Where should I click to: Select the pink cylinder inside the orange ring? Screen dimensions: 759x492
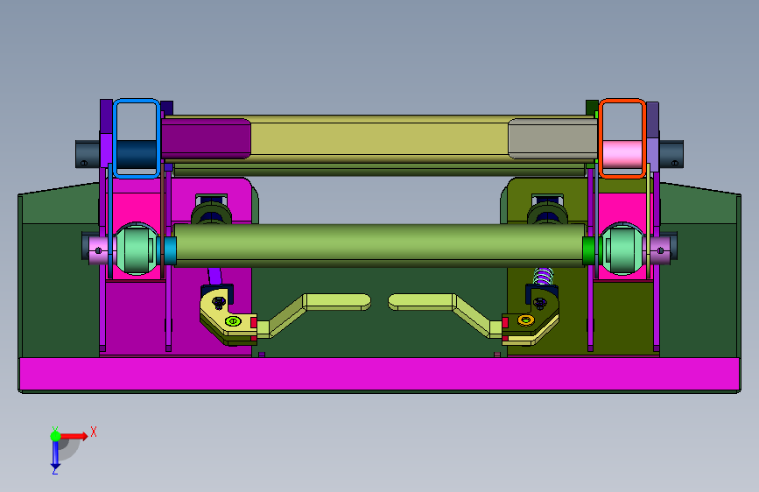point(622,154)
